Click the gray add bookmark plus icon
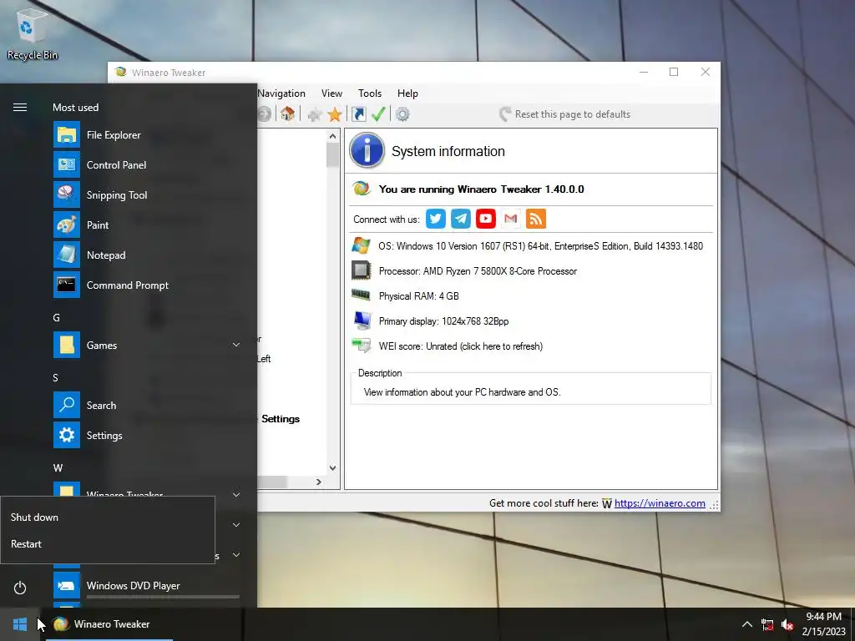The width and height of the screenshot is (855, 641). coord(314,114)
